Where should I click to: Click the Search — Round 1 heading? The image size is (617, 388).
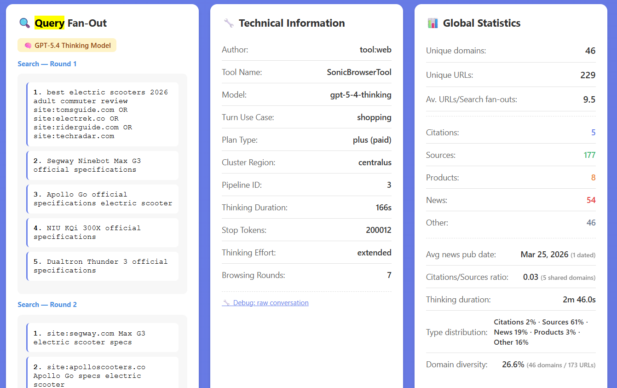click(47, 64)
